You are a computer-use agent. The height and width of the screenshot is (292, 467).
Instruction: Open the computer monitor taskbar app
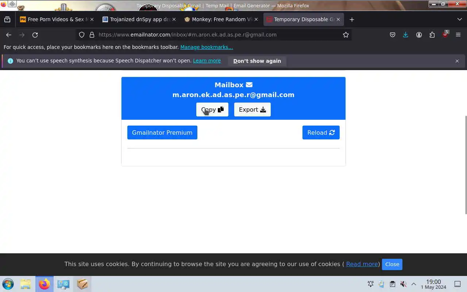[63, 284]
